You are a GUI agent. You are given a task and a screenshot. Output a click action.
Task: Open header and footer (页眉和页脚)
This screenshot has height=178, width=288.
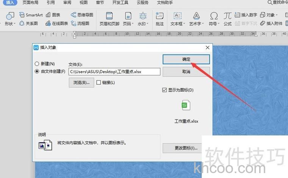coord(110,19)
